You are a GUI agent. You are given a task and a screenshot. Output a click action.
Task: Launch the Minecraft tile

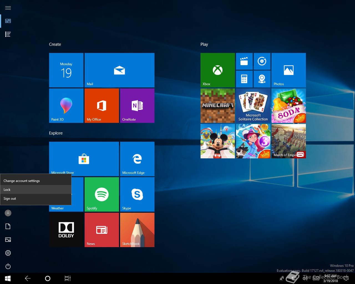pos(218,106)
